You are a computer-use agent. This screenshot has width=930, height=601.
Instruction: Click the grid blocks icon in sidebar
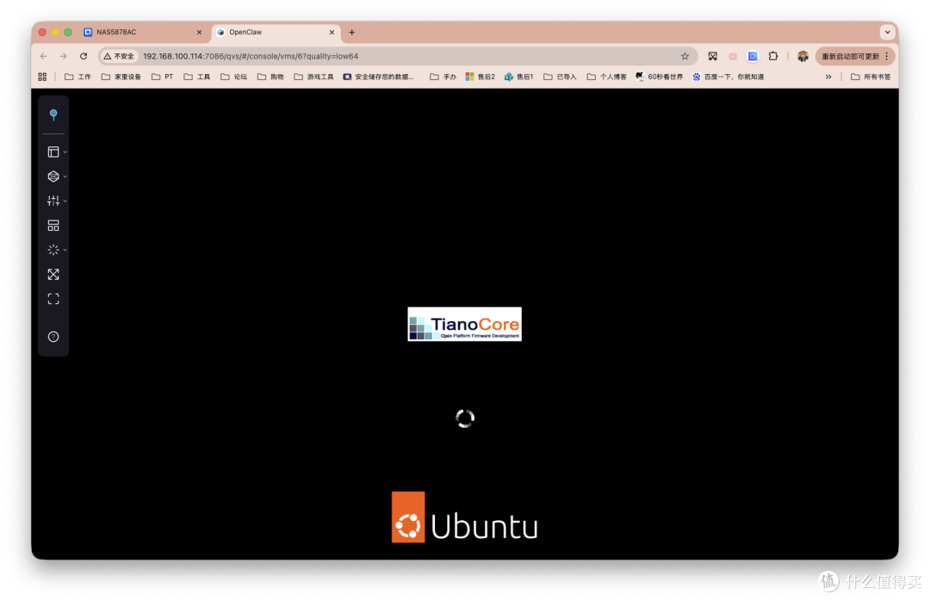click(53, 226)
